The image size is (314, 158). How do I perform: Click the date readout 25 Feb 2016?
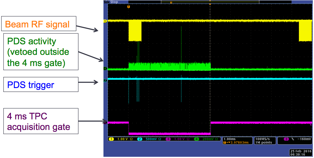301,151
